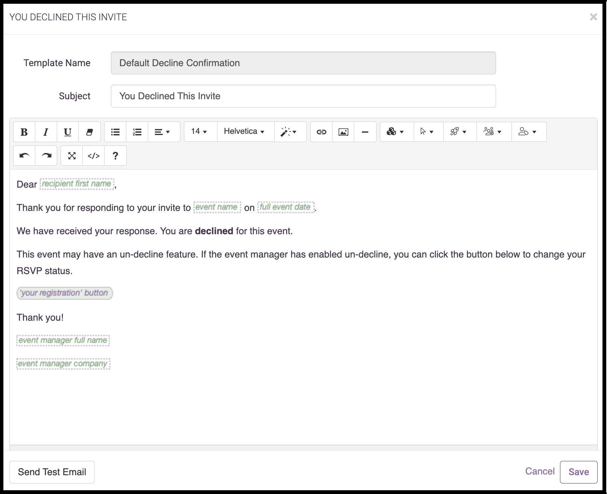Image resolution: width=607 pixels, height=494 pixels.
Task: Click Send Test Email button
Action: click(x=52, y=472)
